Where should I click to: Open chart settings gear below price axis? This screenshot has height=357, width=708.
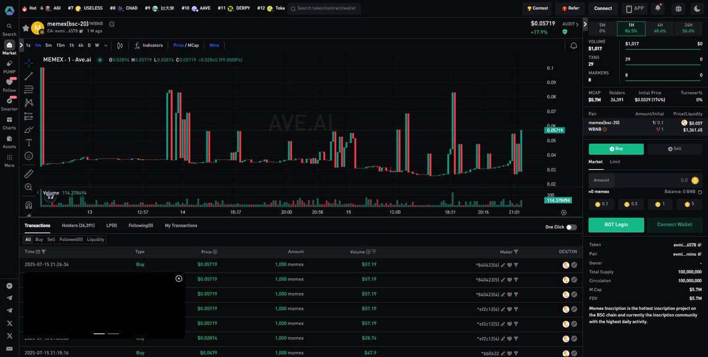(563, 212)
